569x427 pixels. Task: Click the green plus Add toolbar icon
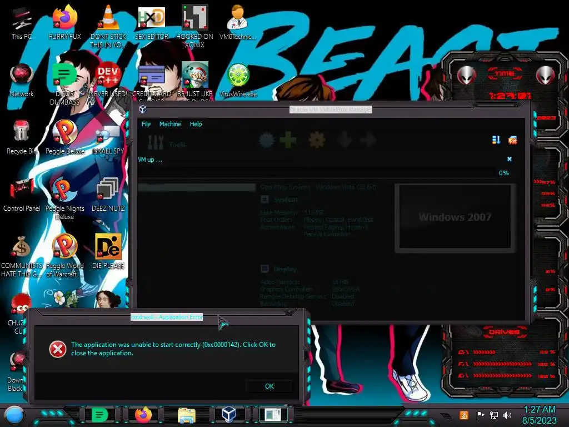[288, 140]
